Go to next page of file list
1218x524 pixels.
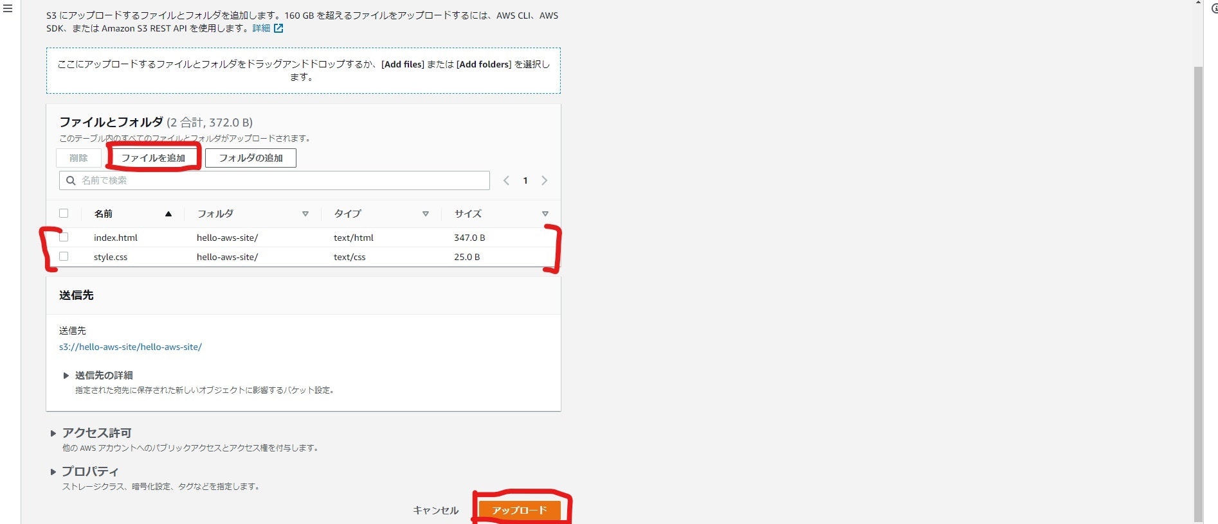(x=544, y=180)
